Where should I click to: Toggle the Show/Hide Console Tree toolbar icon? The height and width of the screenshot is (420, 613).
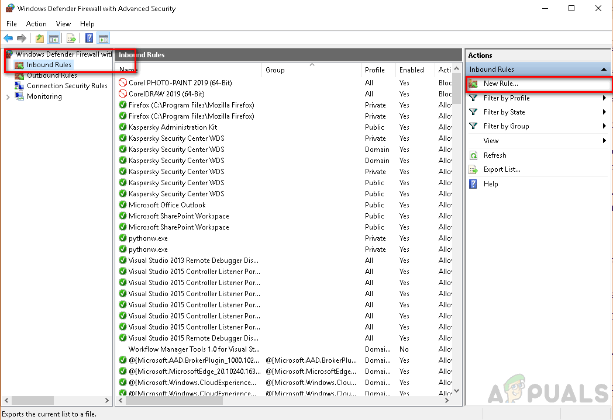click(53, 38)
